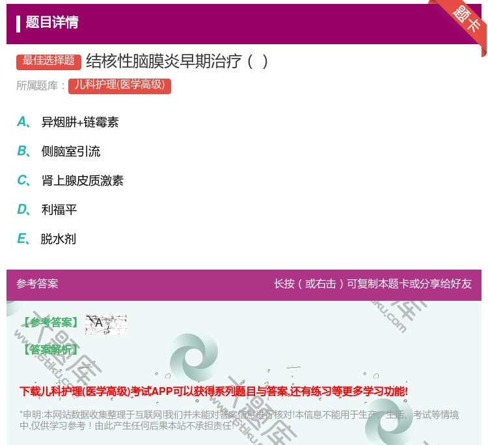The height and width of the screenshot is (445, 488).
Task: Click the 【答案解析】 green label
Action: [51, 350]
